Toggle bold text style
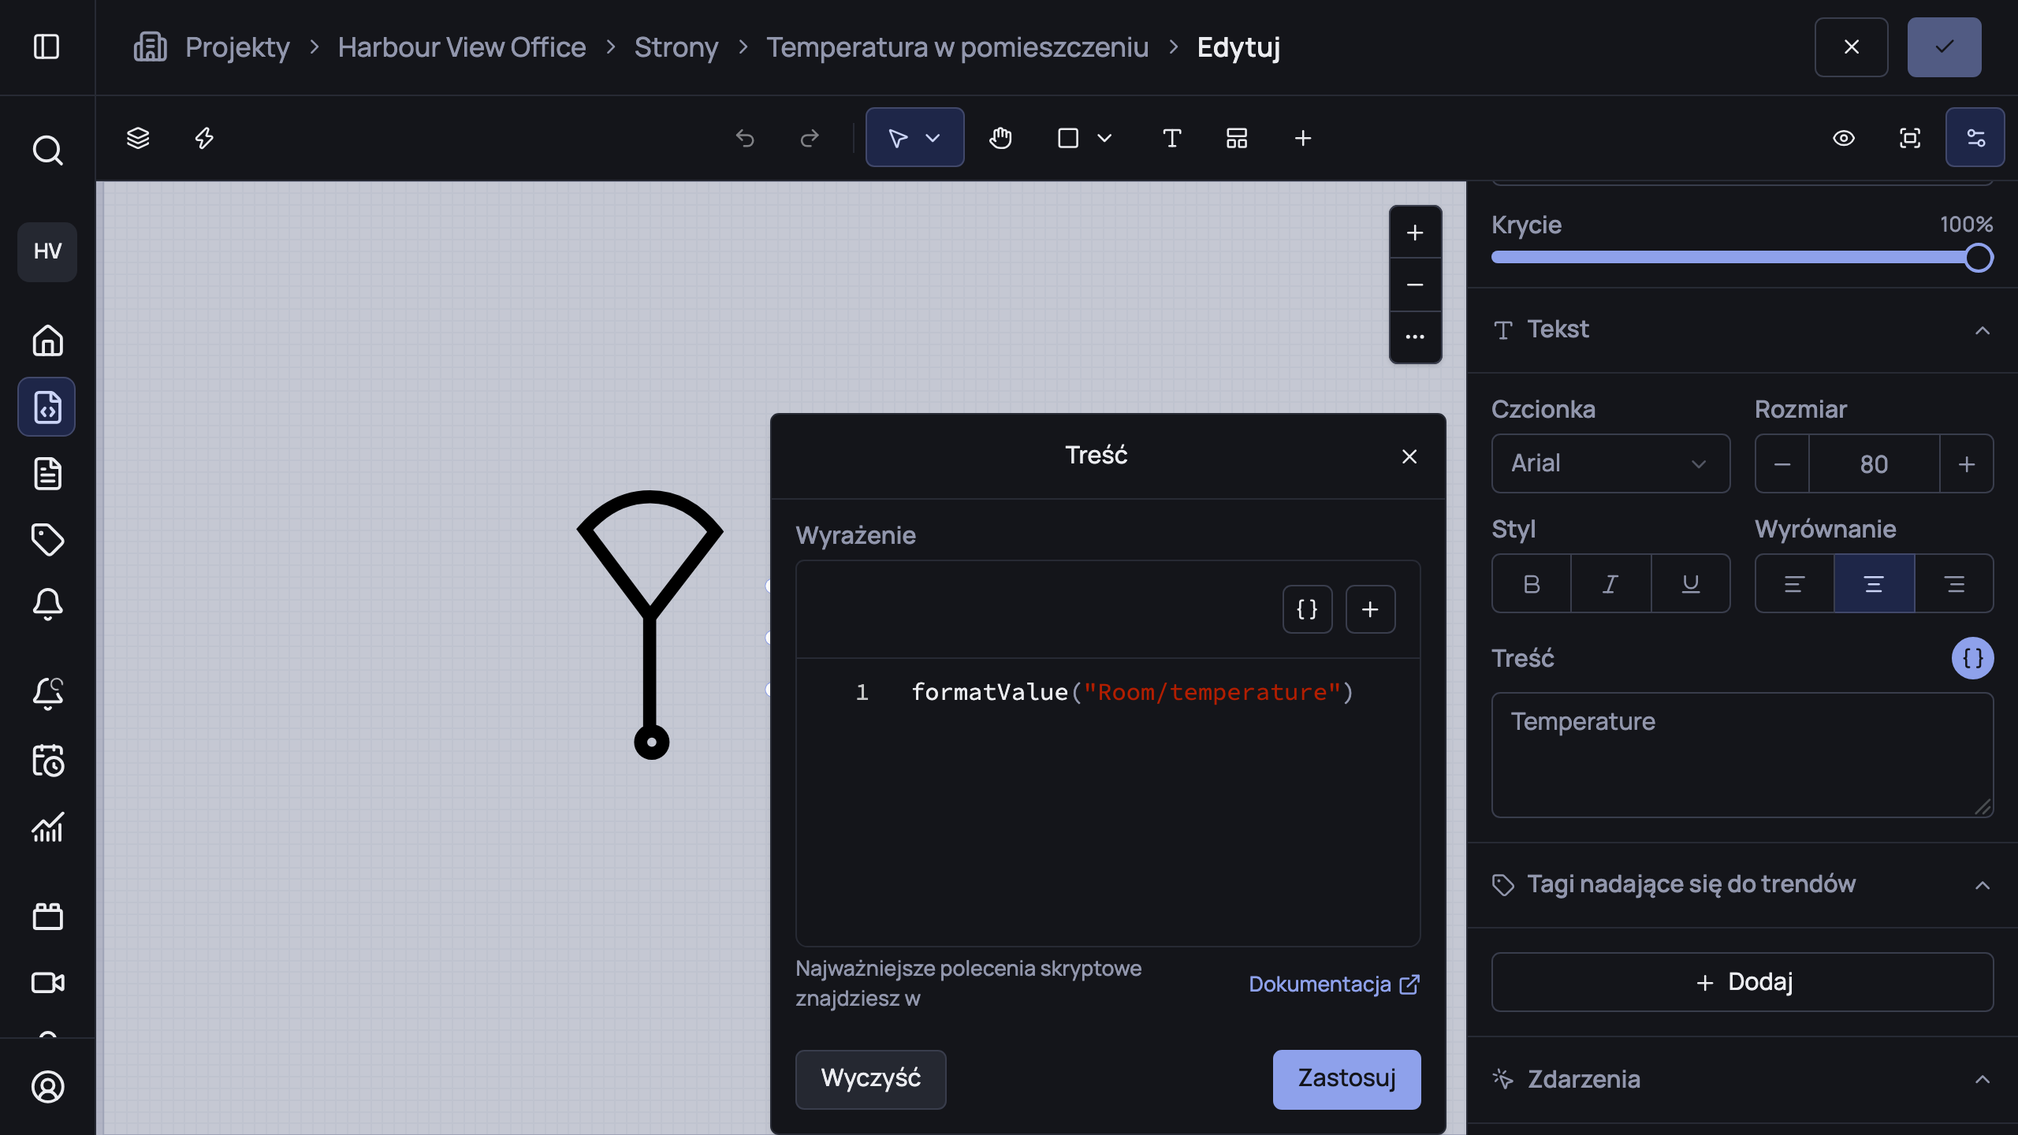This screenshot has height=1135, width=2018. pyautogui.click(x=1532, y=583)
